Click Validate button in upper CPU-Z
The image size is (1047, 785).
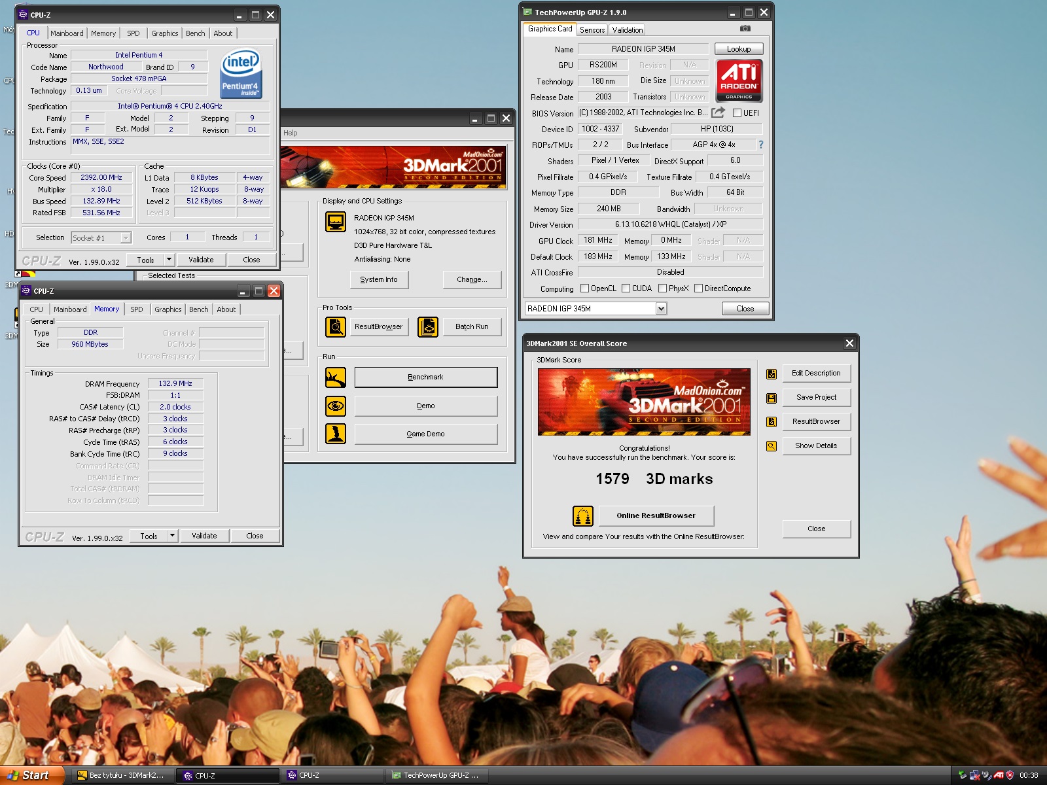tap(201, 260)
